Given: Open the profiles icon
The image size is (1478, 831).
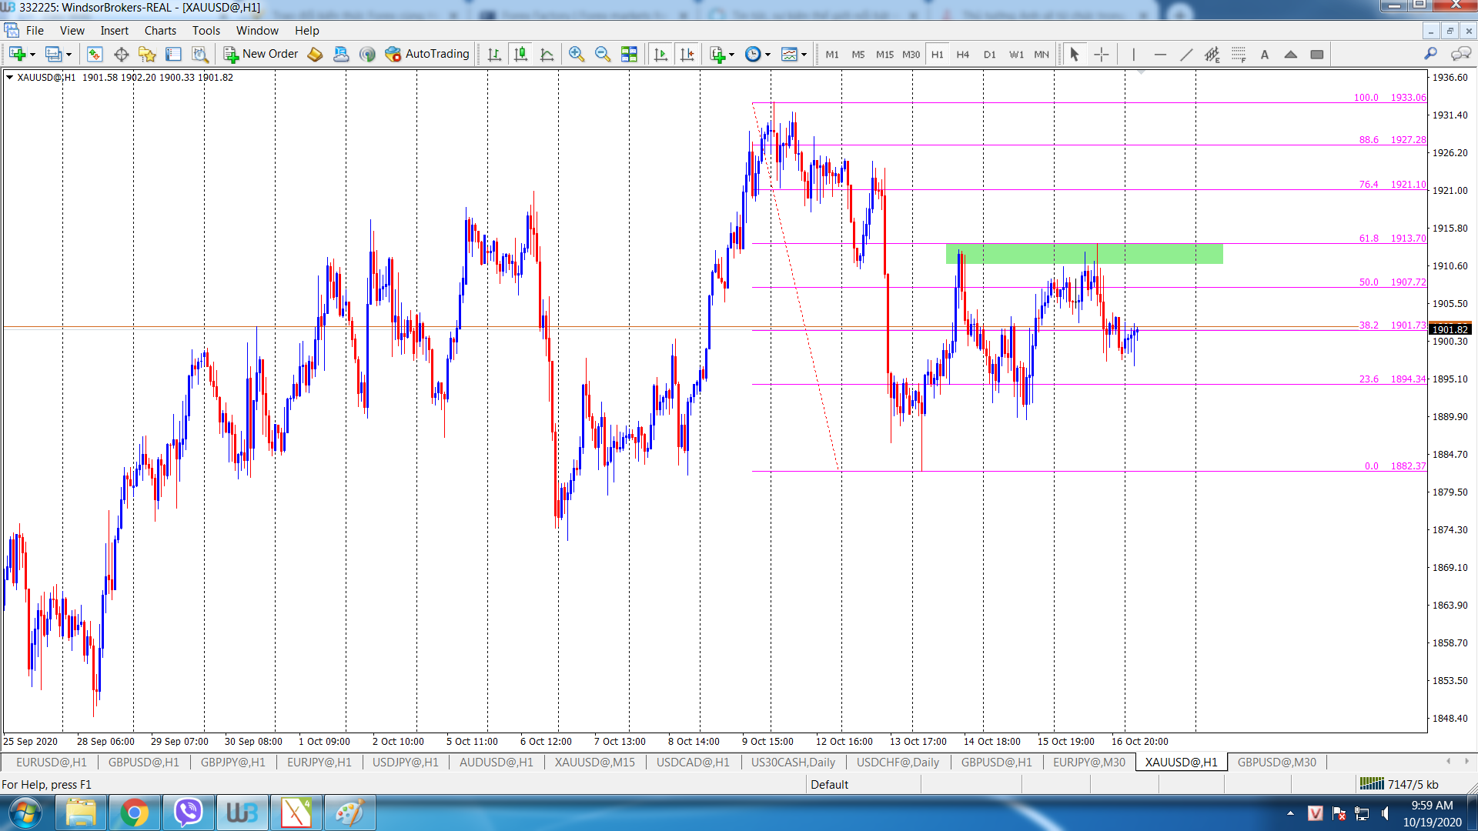Looking at the screenshot, I should click(53, 54).
